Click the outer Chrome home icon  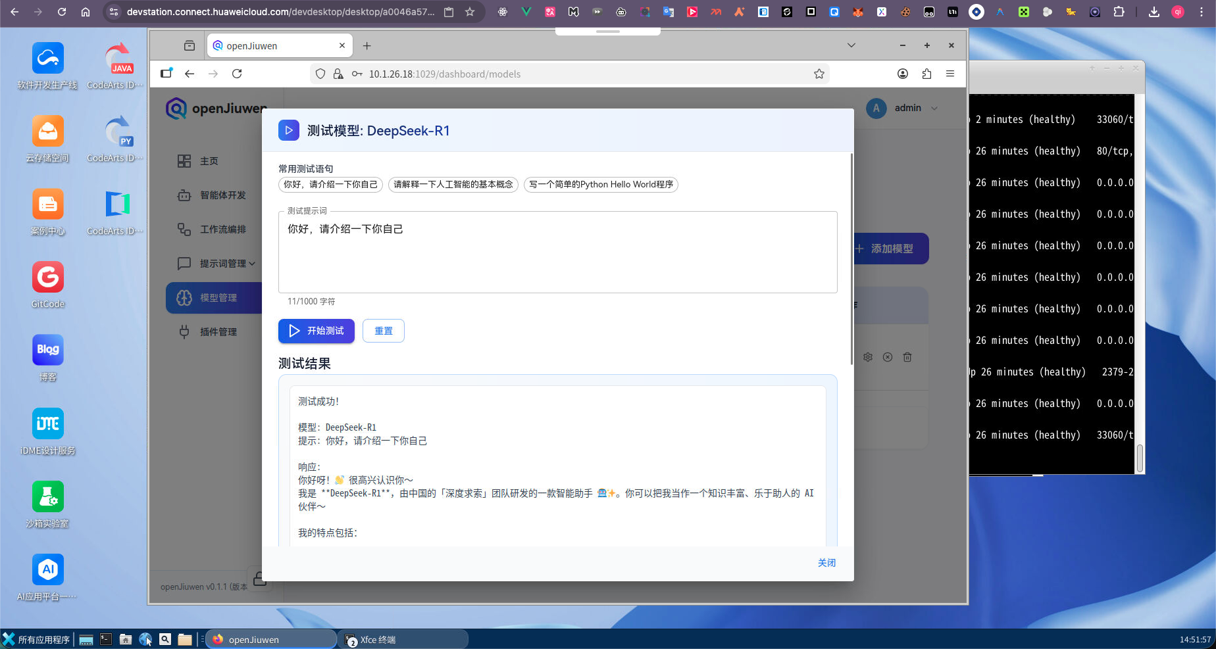86,12
